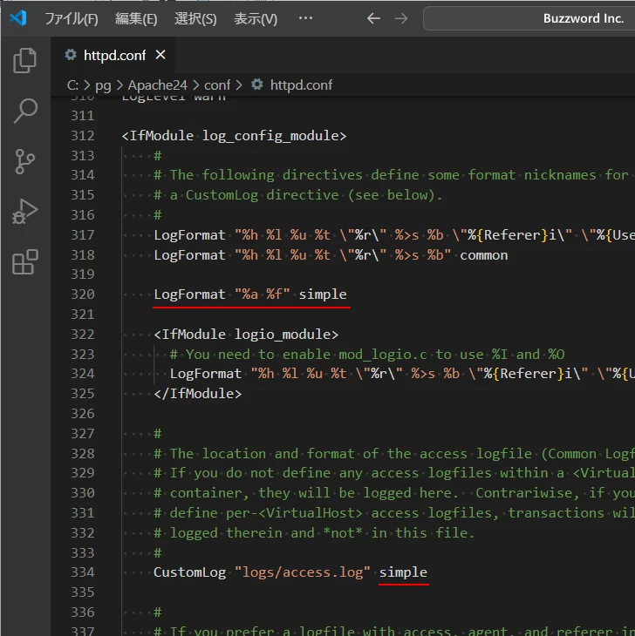Image resolution: width=635 pixels, height=636 pixels.
Task: Open the Source Control view
Action: (x=25, y=161)
